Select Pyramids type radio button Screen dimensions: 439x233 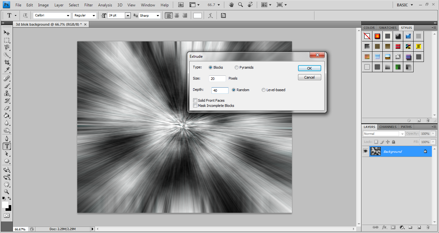[x=237, y=67]
